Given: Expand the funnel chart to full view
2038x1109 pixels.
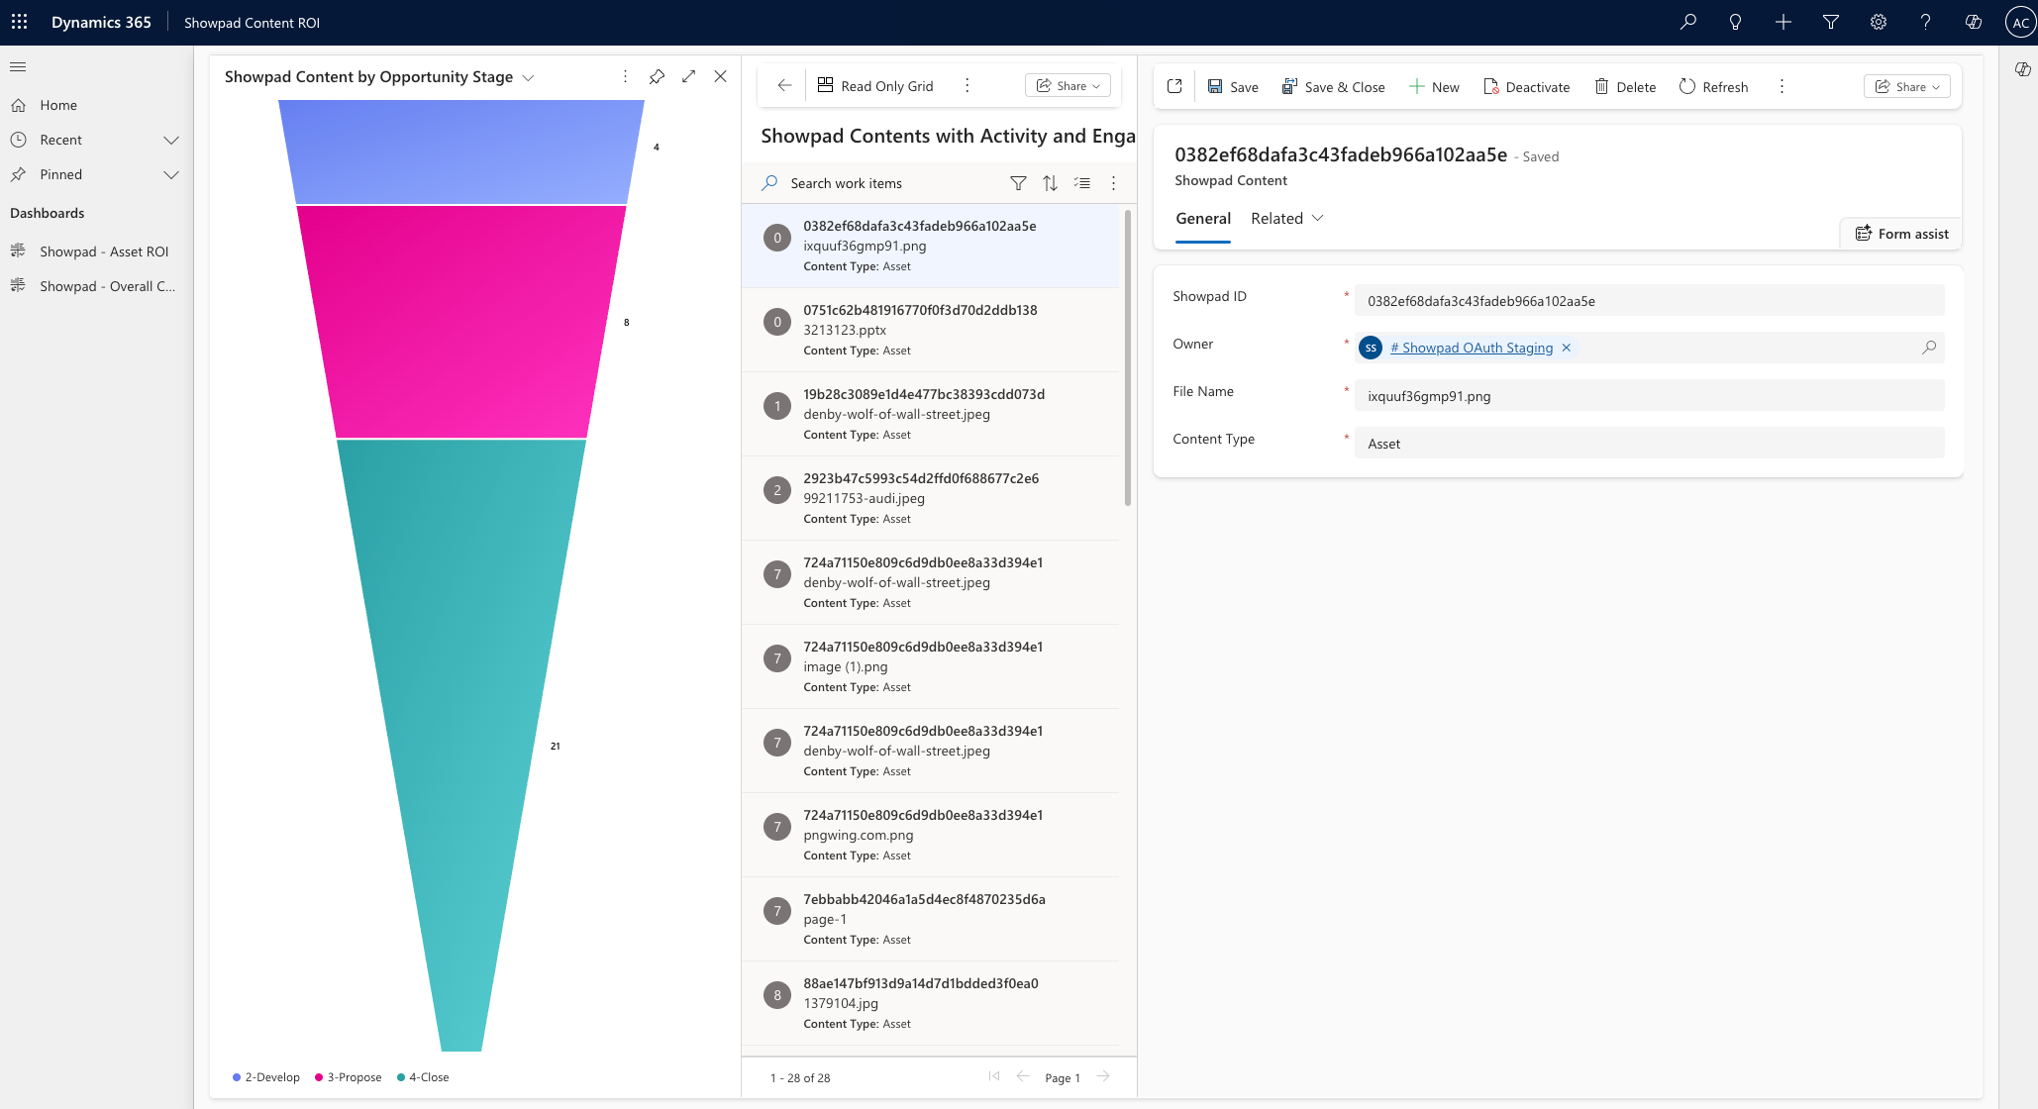Looking at the screenshot, I should coord(689,76).
